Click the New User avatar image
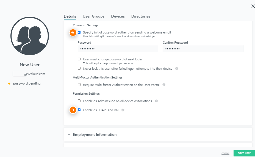This screenshot has width=255, height=157. click(x=30, y=36)
